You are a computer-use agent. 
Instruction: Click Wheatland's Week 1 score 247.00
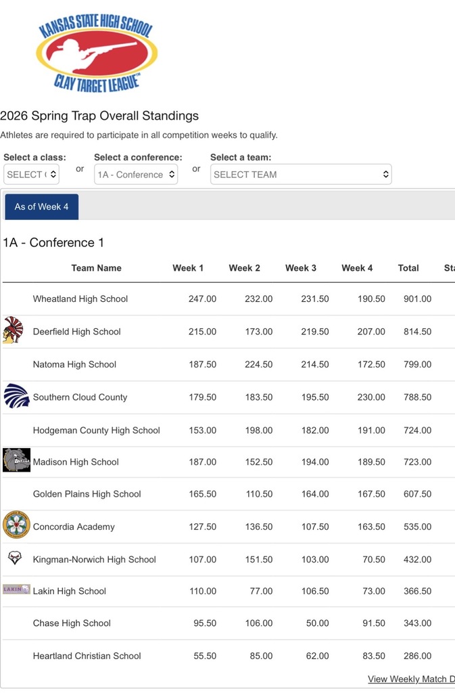tap(203, 298)
